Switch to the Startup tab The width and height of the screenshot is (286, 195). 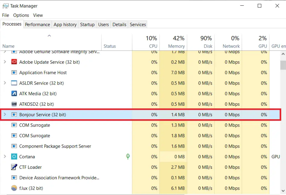pos(87,25)
